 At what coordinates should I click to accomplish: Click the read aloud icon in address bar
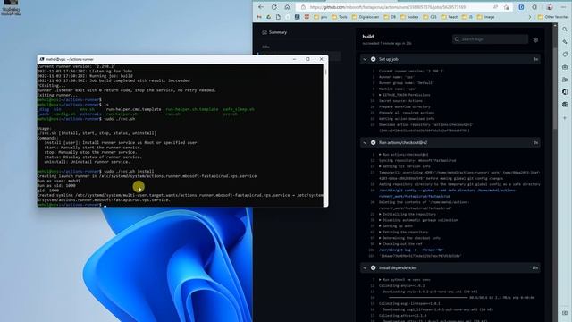[495, 7]
